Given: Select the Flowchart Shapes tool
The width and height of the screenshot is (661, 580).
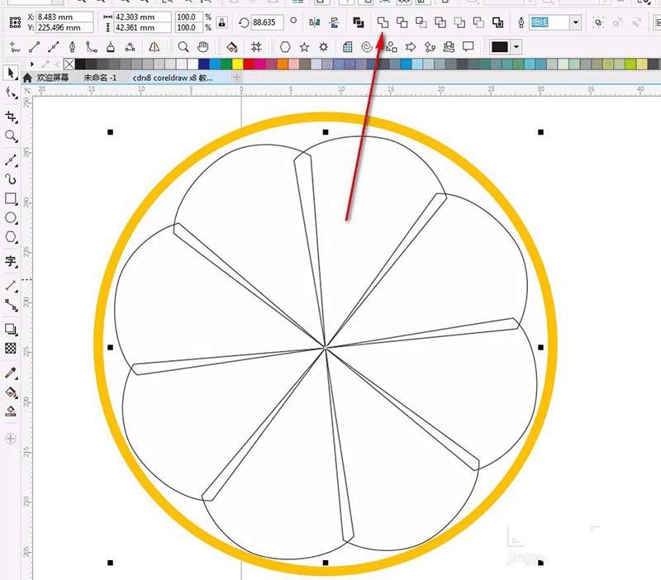Looking at the screenshot, I should (x=430, y=47).
